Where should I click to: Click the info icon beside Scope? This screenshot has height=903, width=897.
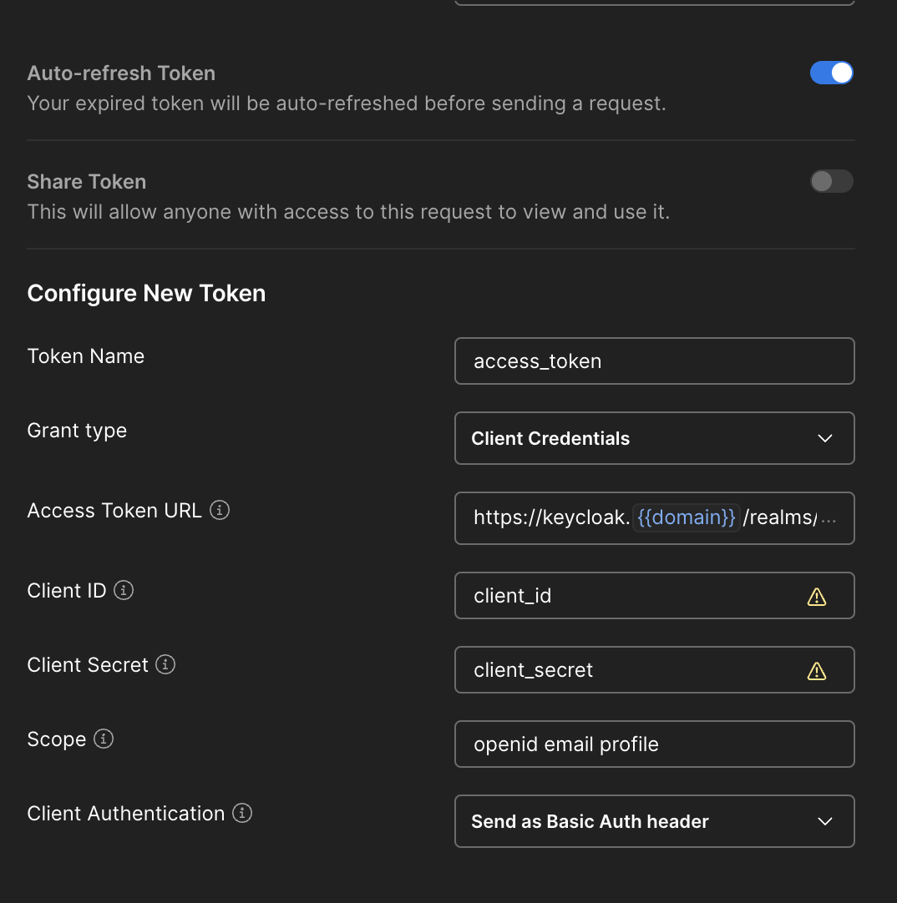[104, 739]
